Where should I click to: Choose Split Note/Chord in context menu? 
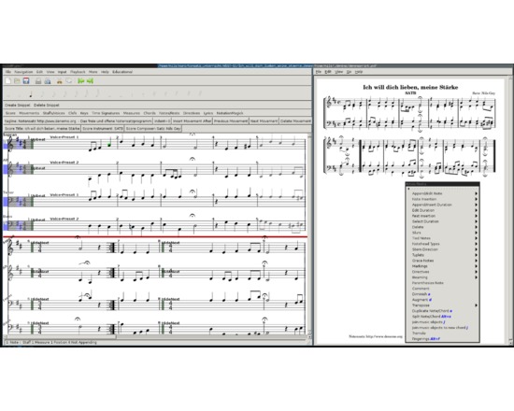(443, 317)
